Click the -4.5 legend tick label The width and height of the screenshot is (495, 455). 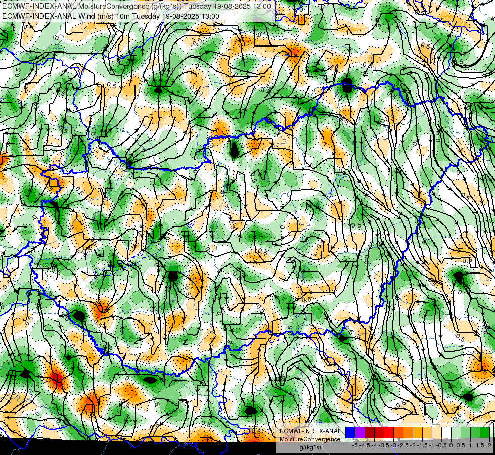[x=365, y=445]
